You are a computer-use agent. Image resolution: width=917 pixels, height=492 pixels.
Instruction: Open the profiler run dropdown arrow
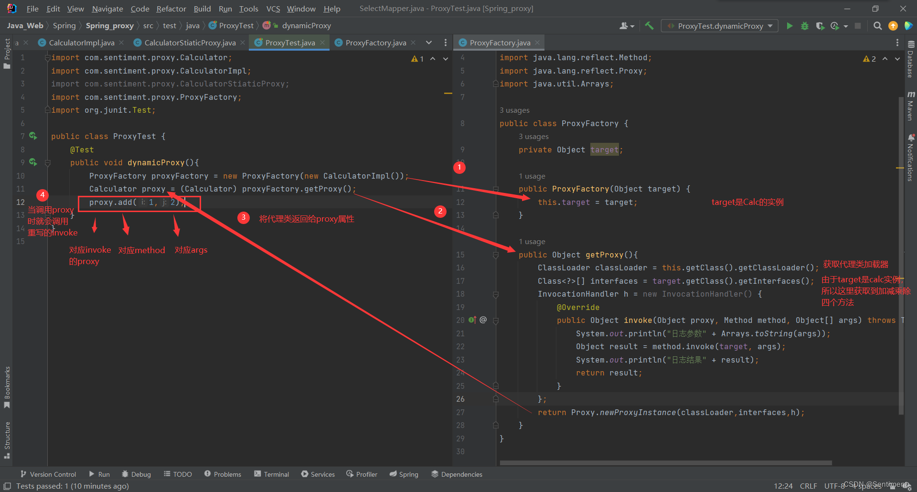click(x=845, y=26)
